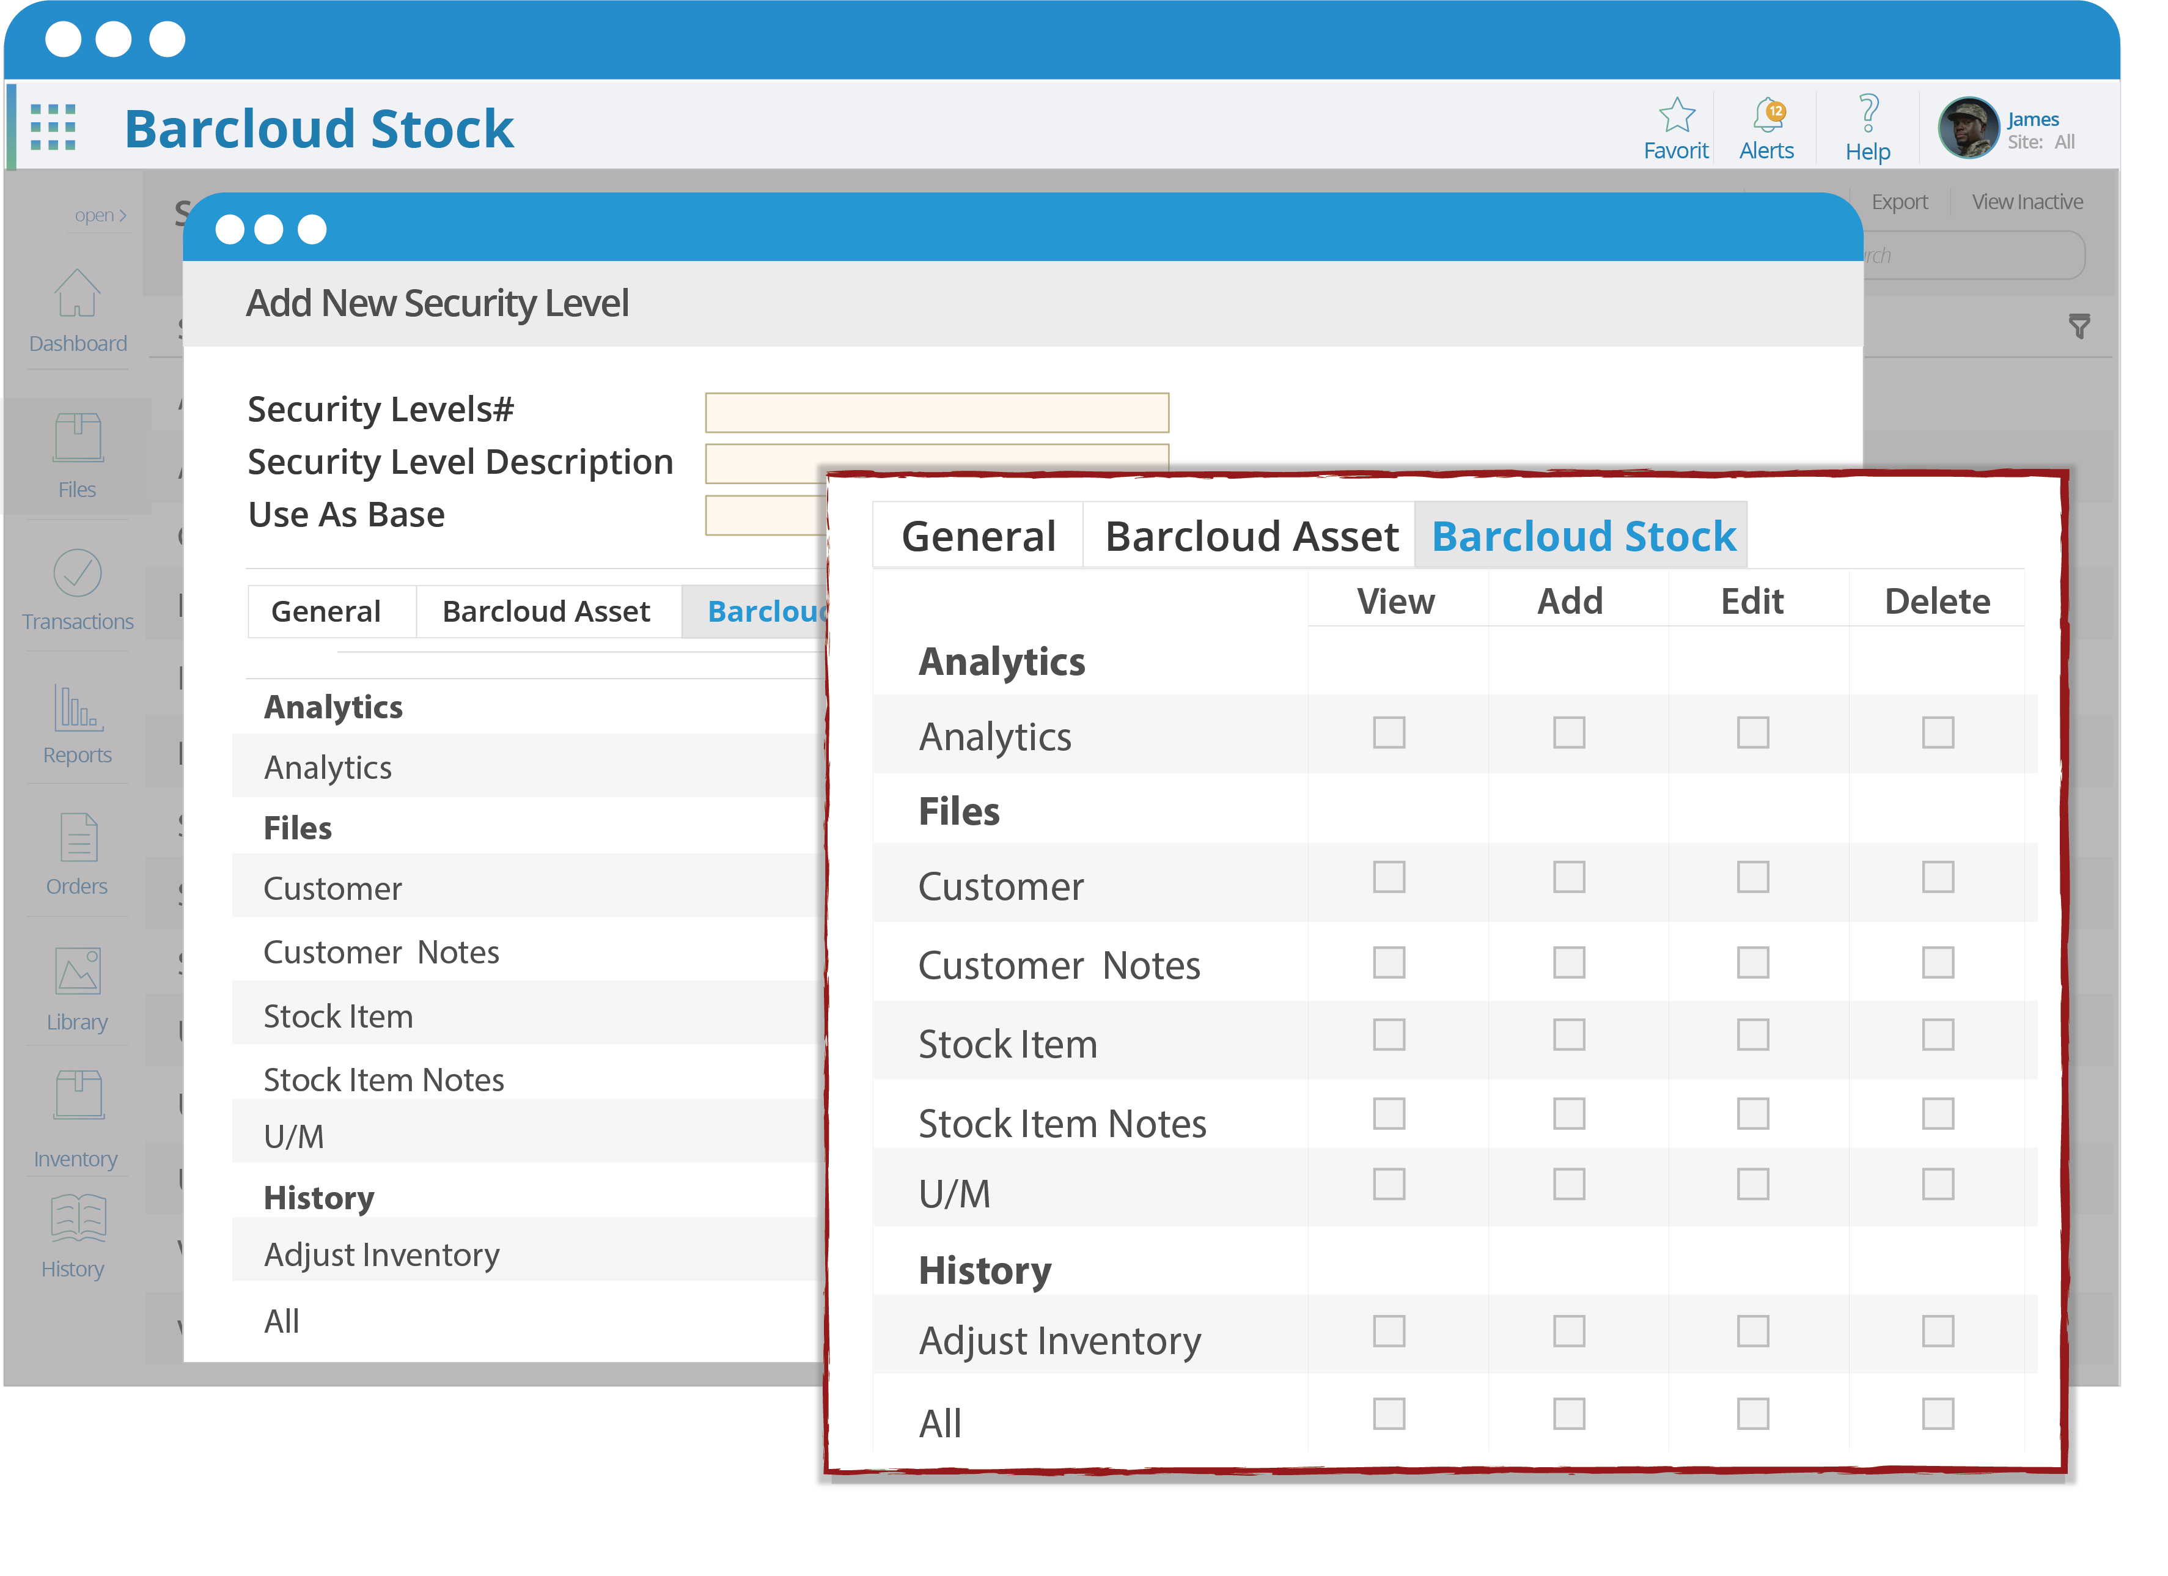Click the Security Levels# input field
Image resolution: width=2168 pixels, height=1576 pixels.
click(937, 412)
